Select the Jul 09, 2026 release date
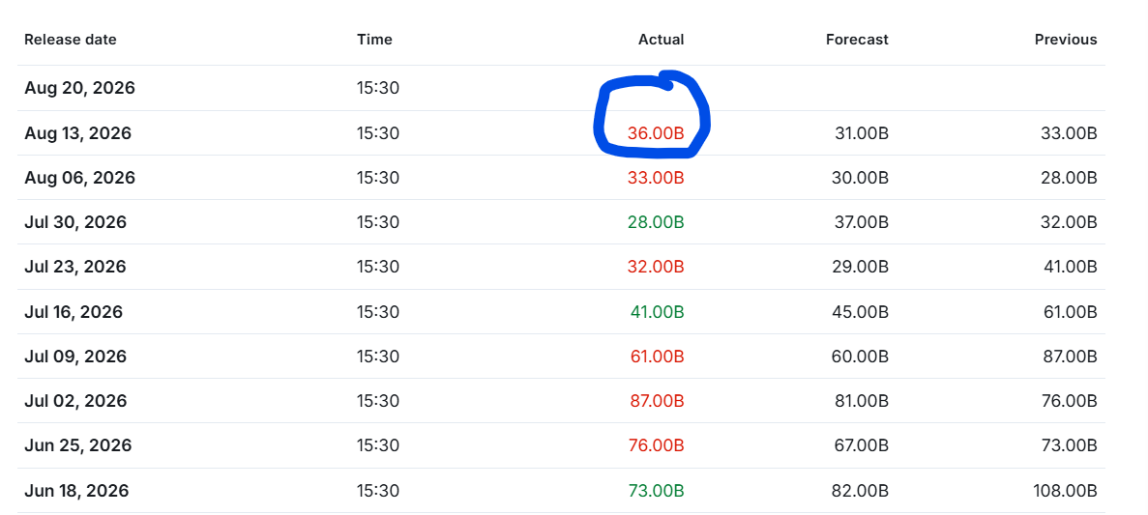 click(75, 357)
